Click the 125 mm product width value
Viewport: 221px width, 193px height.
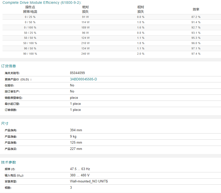(76, 142)
